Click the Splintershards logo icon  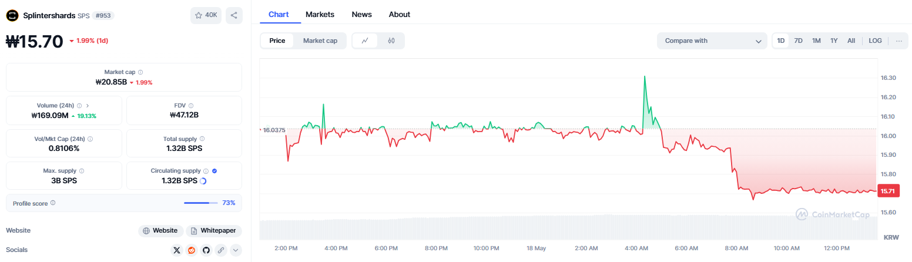click(x=12, y=16)
